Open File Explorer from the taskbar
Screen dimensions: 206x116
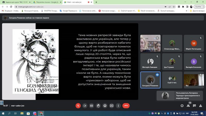pyautogui.click(x=22, y=113)
